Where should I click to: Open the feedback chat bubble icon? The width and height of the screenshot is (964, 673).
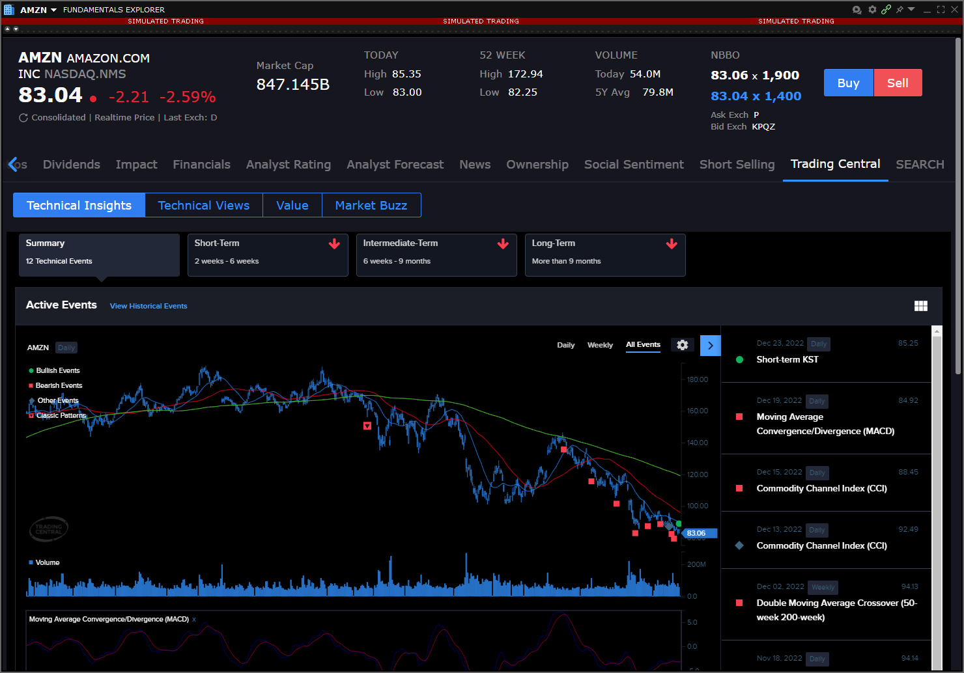coord(857,10)
